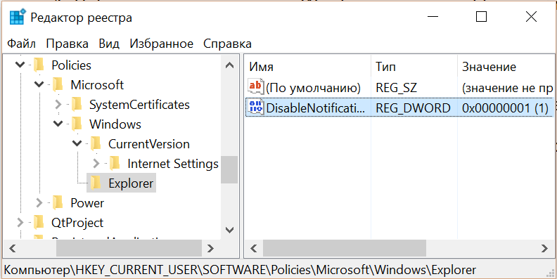Screen dimensions: 557x279
Task: Expand the Power tree node
Action: [x=39, y=203]
